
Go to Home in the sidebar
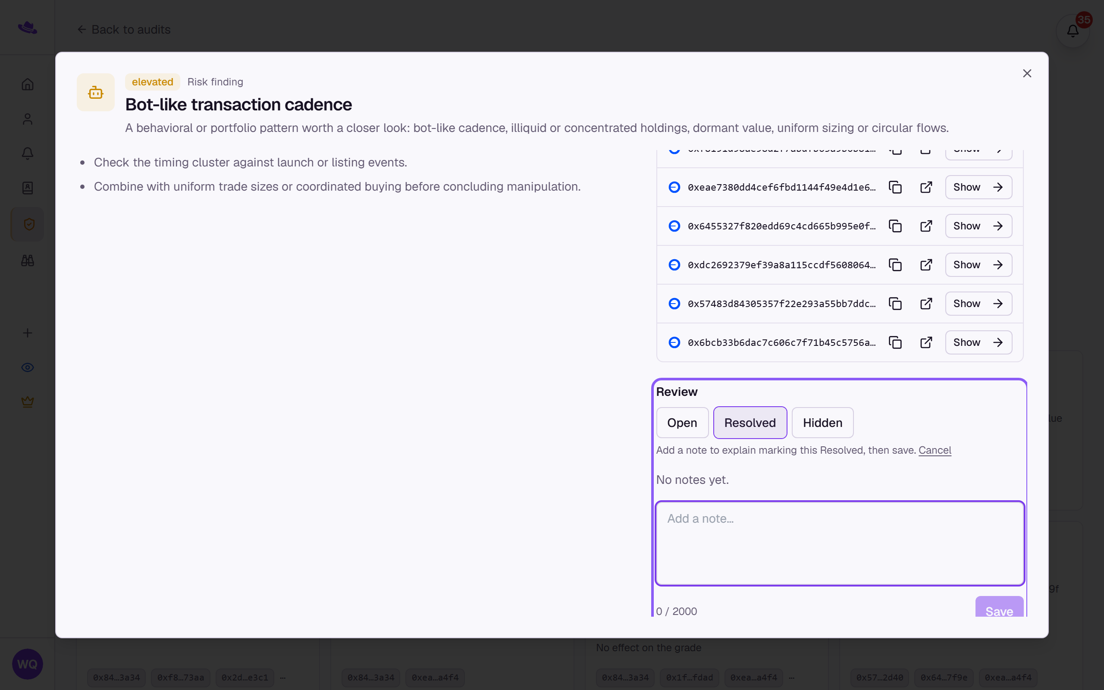27,85
